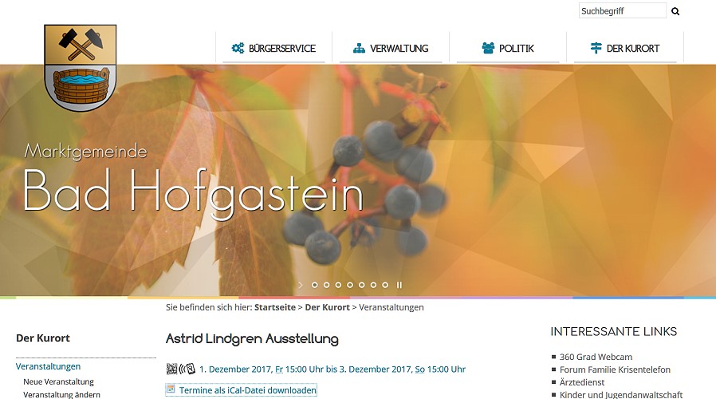Image resolution: width=716 pixels, height=399 pixels.
Task: Download events via Termine als iCal-Datei link
Action: tap(247, 390)
